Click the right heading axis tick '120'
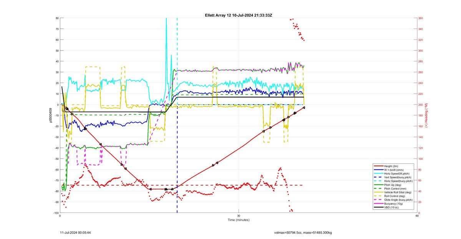Image resolution: width=461 pixels, height=239 pixels. point(421,148)
